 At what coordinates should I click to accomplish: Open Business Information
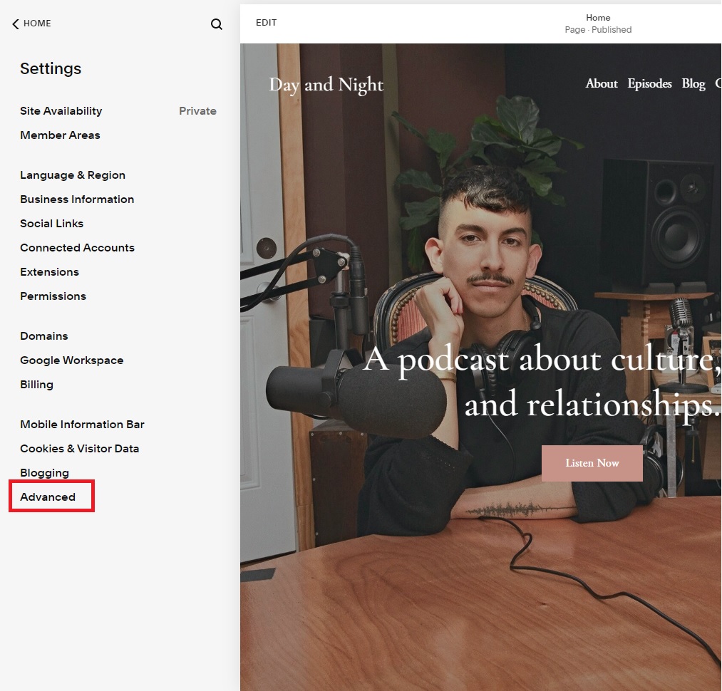click(x=77, y=199)
